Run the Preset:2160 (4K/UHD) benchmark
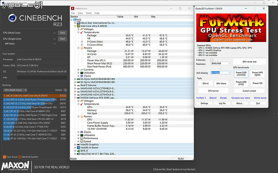 241,74
